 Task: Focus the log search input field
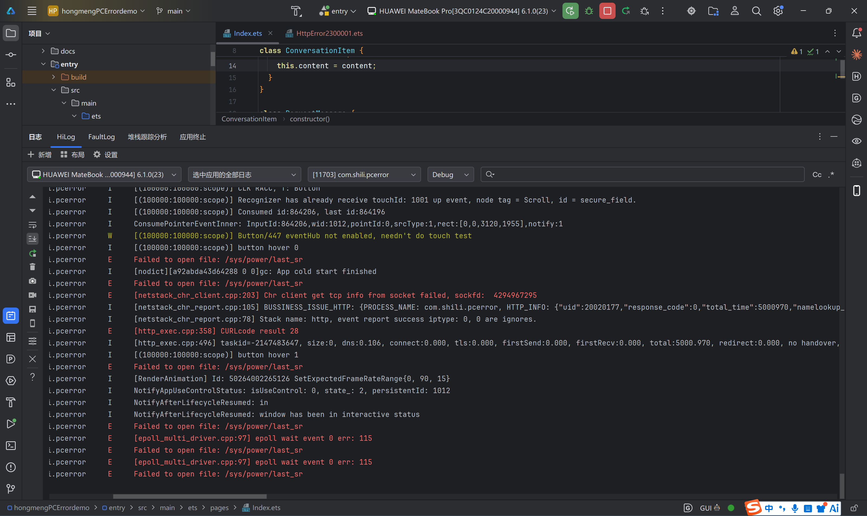pos(642,175)
